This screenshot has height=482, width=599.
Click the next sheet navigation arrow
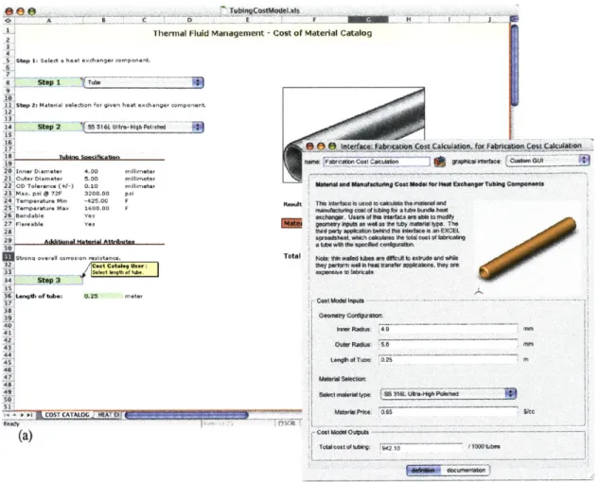[x=22, y=415]
